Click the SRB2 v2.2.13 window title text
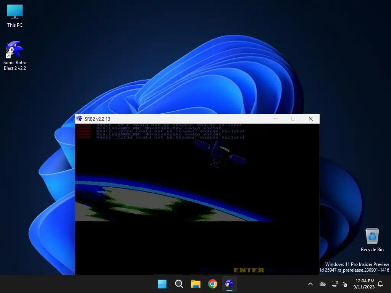The height and width of the screenshot is (293, 391). (97, 119)
